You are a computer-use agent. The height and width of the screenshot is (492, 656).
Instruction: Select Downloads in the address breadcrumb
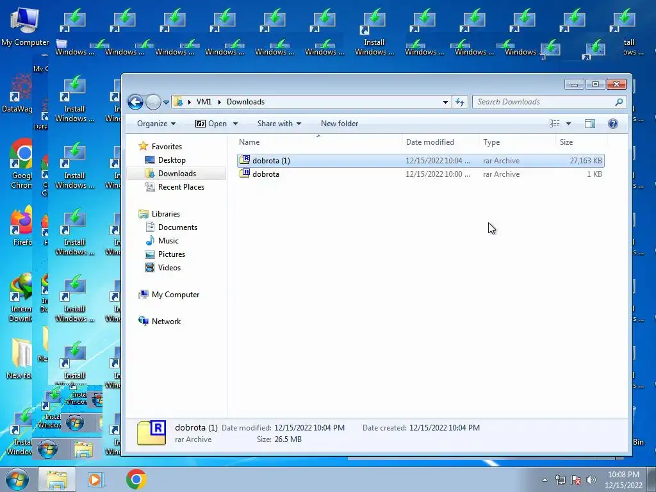tap(245, 102)
